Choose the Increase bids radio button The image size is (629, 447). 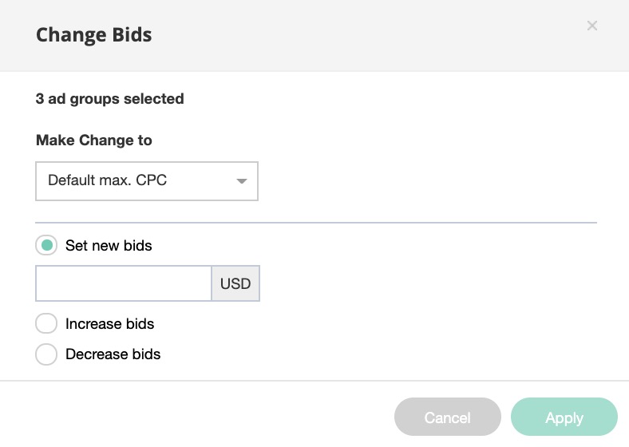pyautogui.click(x=46, y=324)
